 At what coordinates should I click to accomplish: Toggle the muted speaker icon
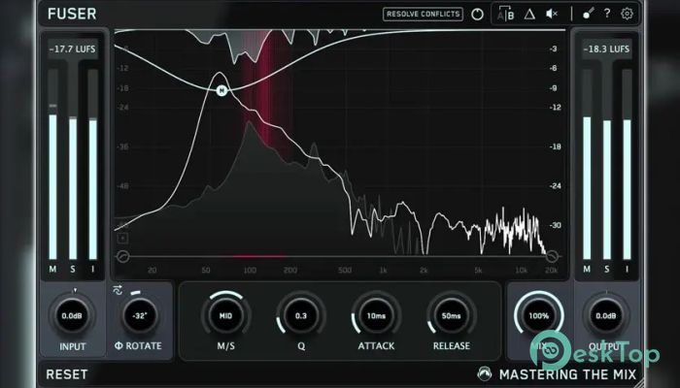[552, 14]
